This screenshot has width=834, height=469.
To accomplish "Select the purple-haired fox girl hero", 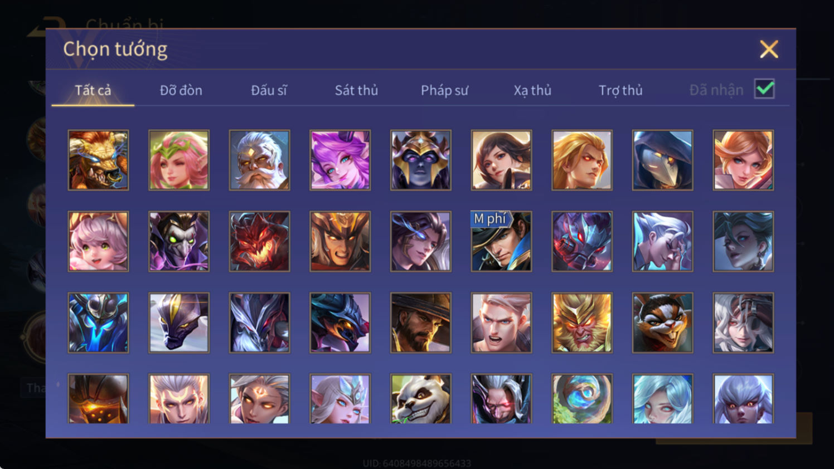I will pos(340,160).
